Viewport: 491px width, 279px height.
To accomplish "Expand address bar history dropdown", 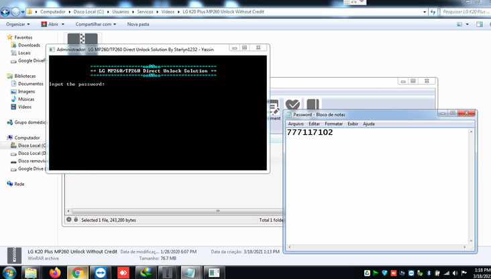I will [x=425, y=12].
